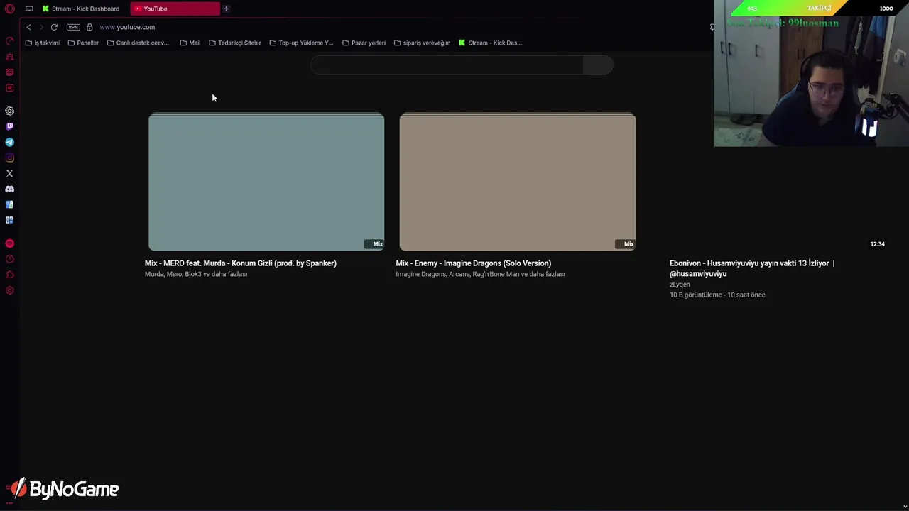Click the YouTube search submit button
Screen dimensions: 909x511
[598, 65]
